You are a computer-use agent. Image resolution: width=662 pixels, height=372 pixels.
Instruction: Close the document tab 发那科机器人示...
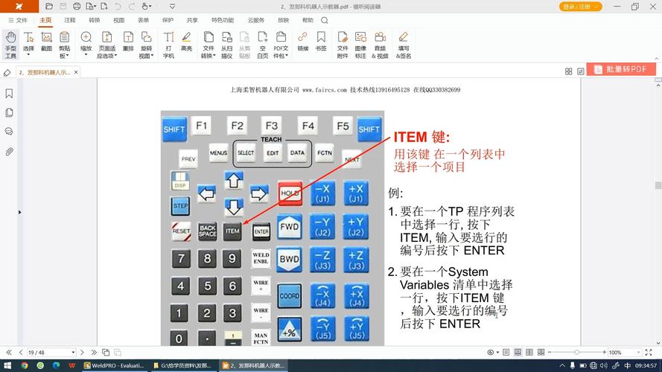(76, 73)
